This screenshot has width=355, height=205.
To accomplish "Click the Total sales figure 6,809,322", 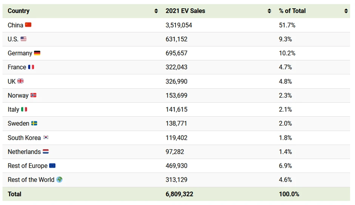I will pyautogui.click(x=179, y=194).
